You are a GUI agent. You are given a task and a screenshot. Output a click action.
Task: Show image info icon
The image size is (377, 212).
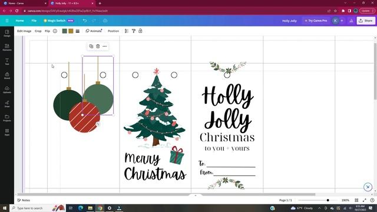click(x=55, y=31)
